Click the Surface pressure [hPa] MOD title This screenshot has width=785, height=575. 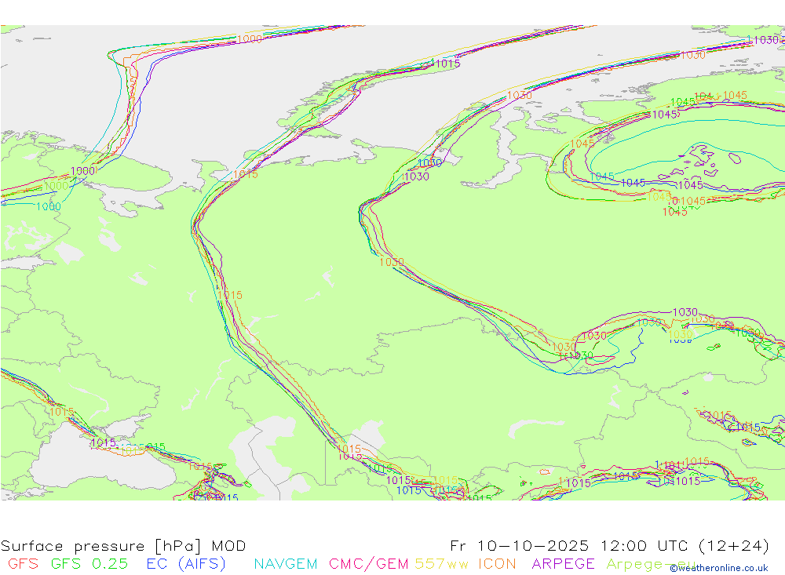123,545
